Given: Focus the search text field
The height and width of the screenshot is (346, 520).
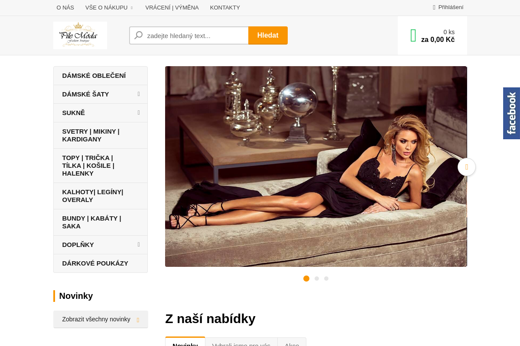Looking at the screenshot, I should (189, 35).
